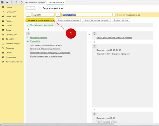Open Амортизация и износ основных средств
This screenshot has width=159, height=126.
[x=46, y=45]
